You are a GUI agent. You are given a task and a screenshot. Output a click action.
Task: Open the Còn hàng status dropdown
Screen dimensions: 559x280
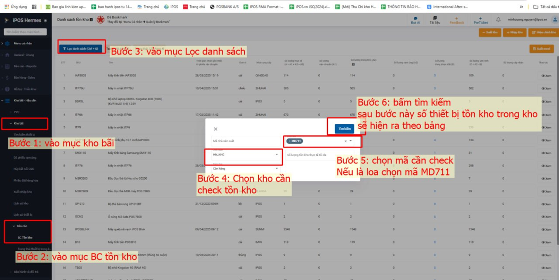click(x=245, y=169)
